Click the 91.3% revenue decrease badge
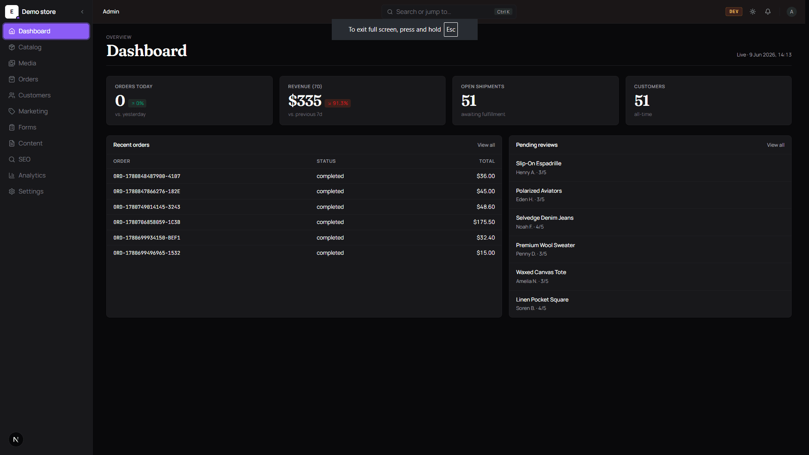Screen dimensions: 809x455 pos(338,103)
